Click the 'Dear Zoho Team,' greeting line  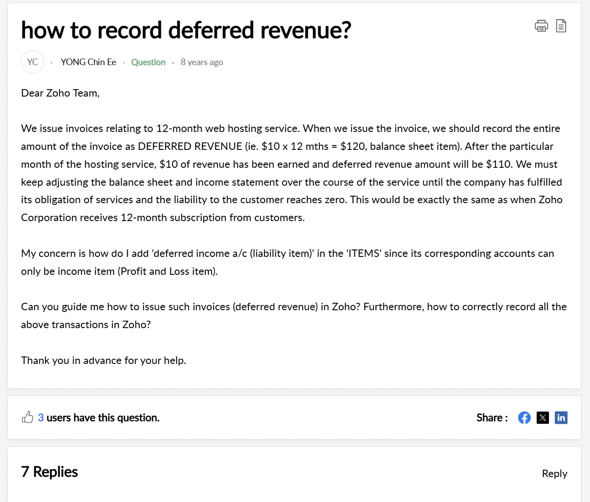pyautogui.click(x=60, y=93)
